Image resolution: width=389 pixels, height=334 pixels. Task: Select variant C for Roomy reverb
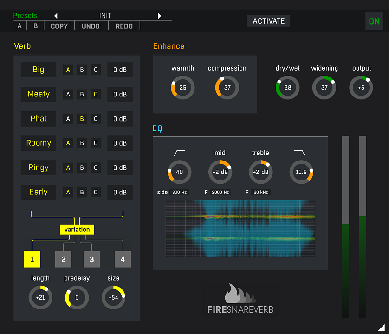[x=96, y=143]
